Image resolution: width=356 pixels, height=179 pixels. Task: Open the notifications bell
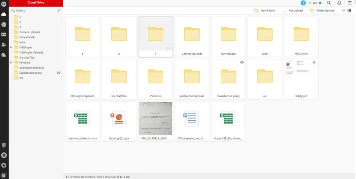click(x=339, y=3)
